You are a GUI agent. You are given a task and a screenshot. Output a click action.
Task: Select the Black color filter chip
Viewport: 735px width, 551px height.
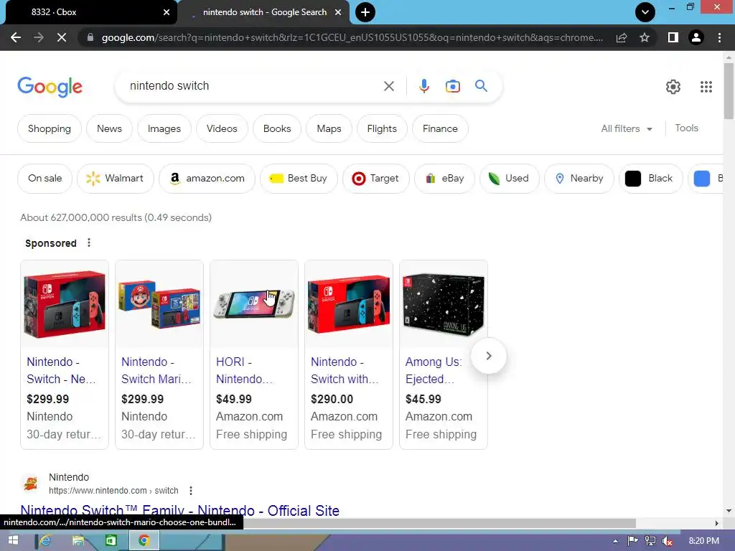(x=650, y=178)
